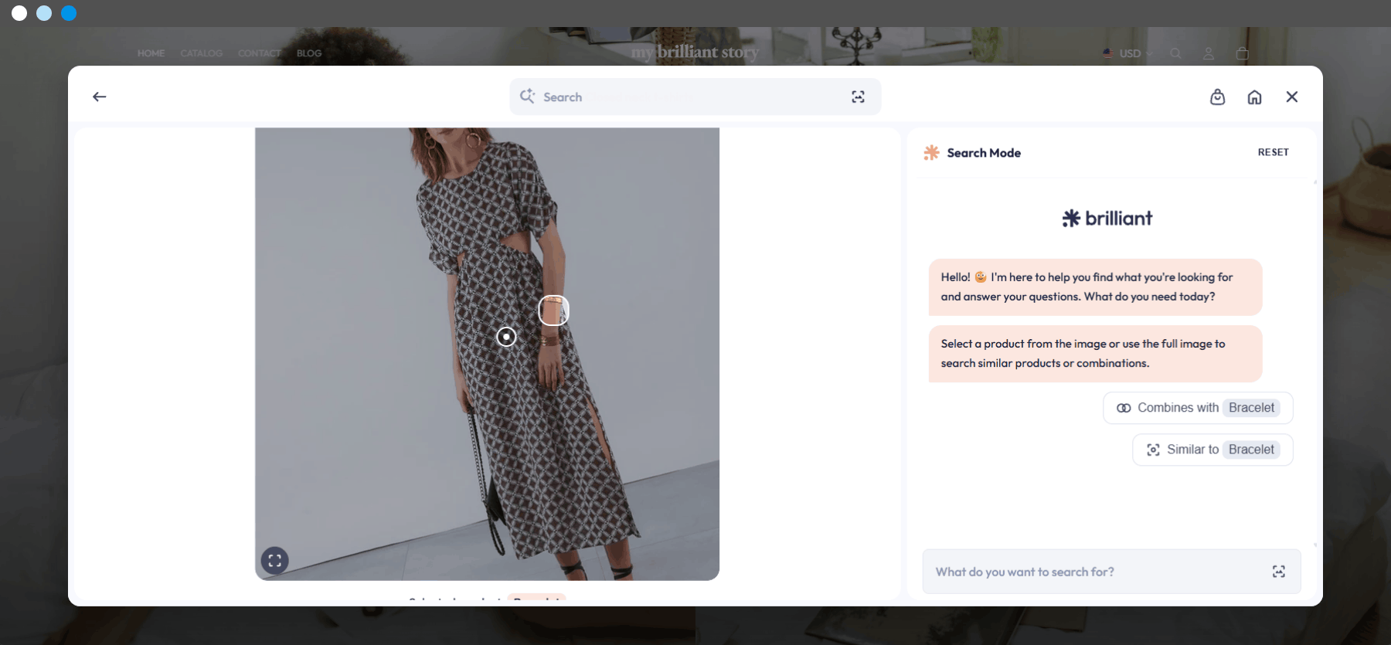Click the sparkle search icon in search bar
Screen dimensions: 1391x645
pyautogui.click(x=527, y=96)
